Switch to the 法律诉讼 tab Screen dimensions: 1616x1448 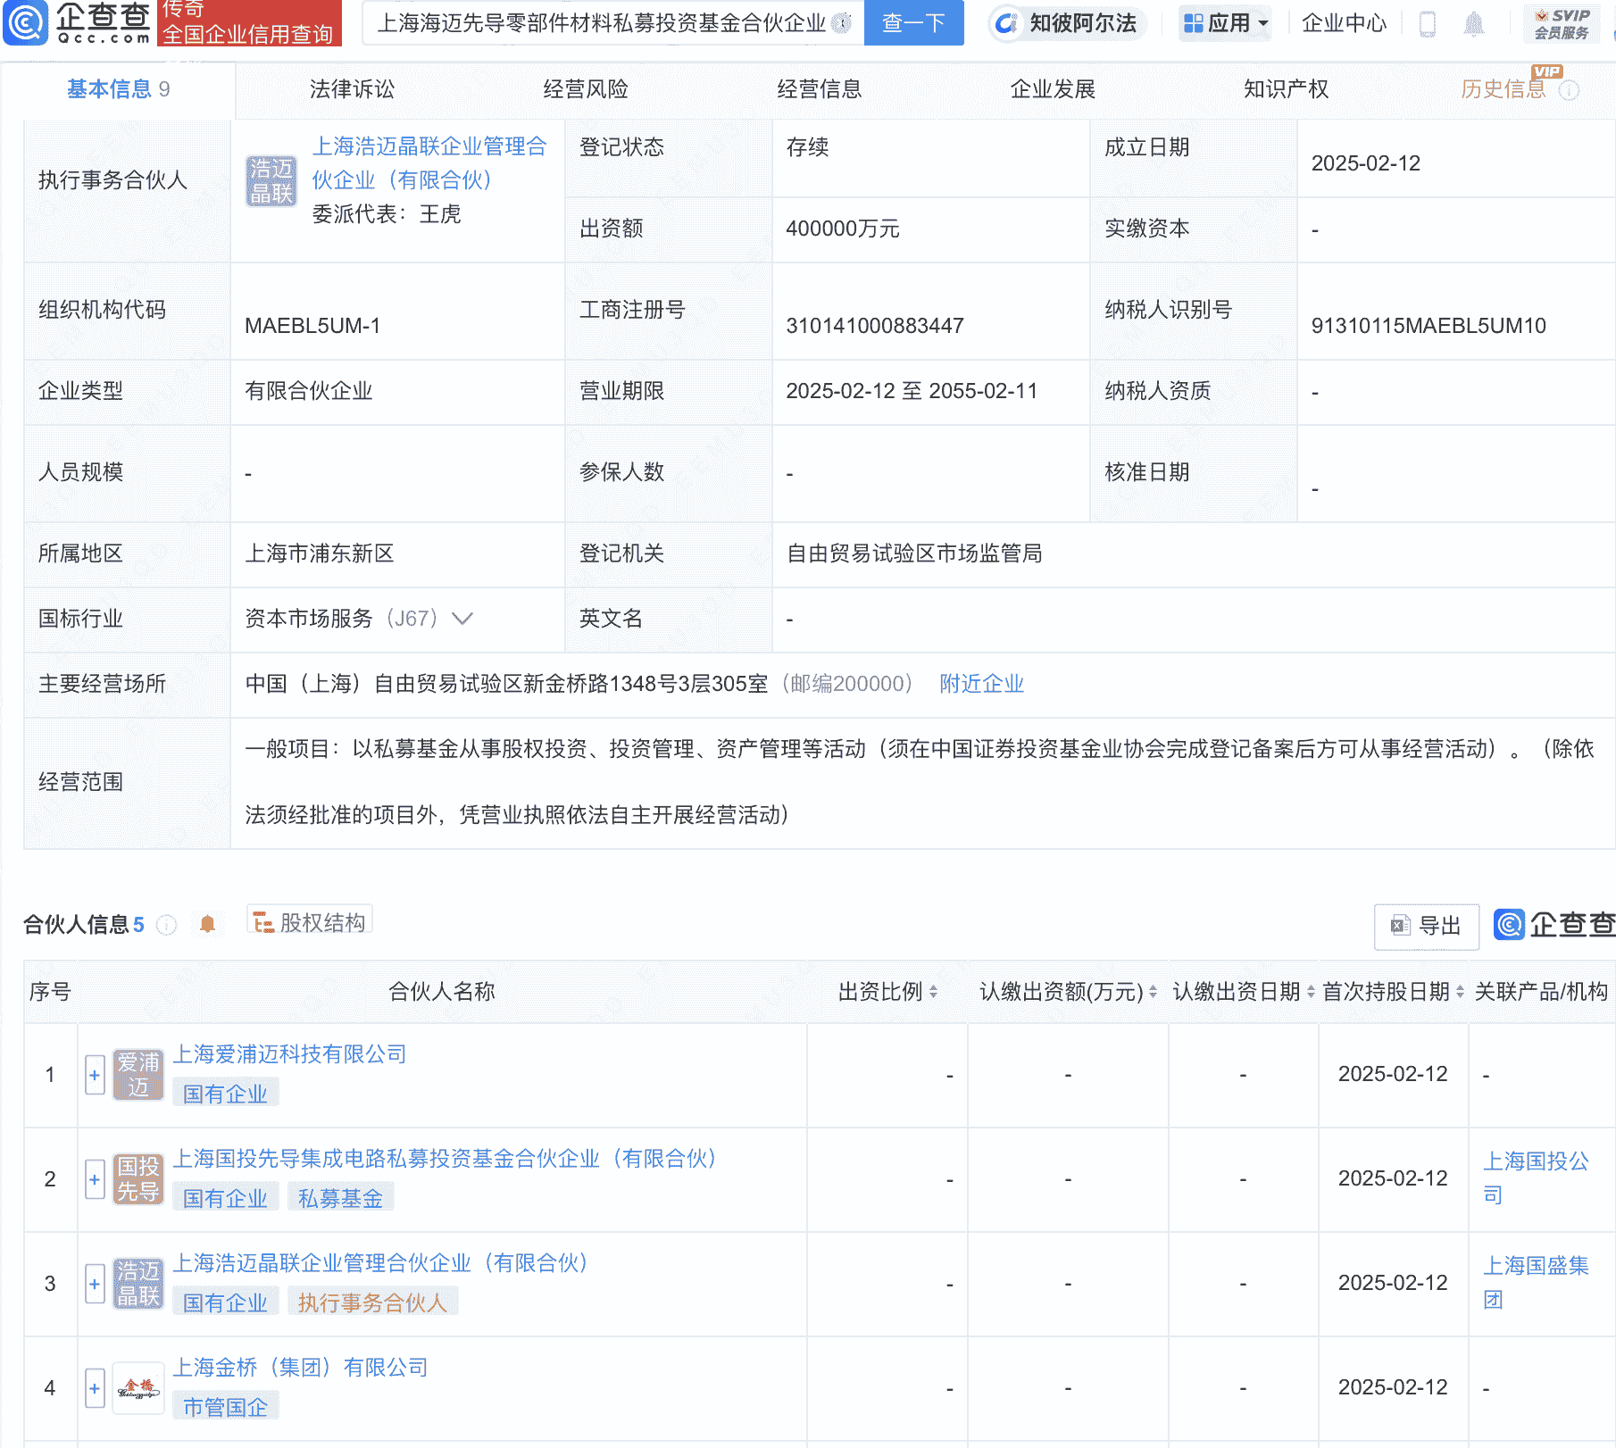tap(350, 89)
